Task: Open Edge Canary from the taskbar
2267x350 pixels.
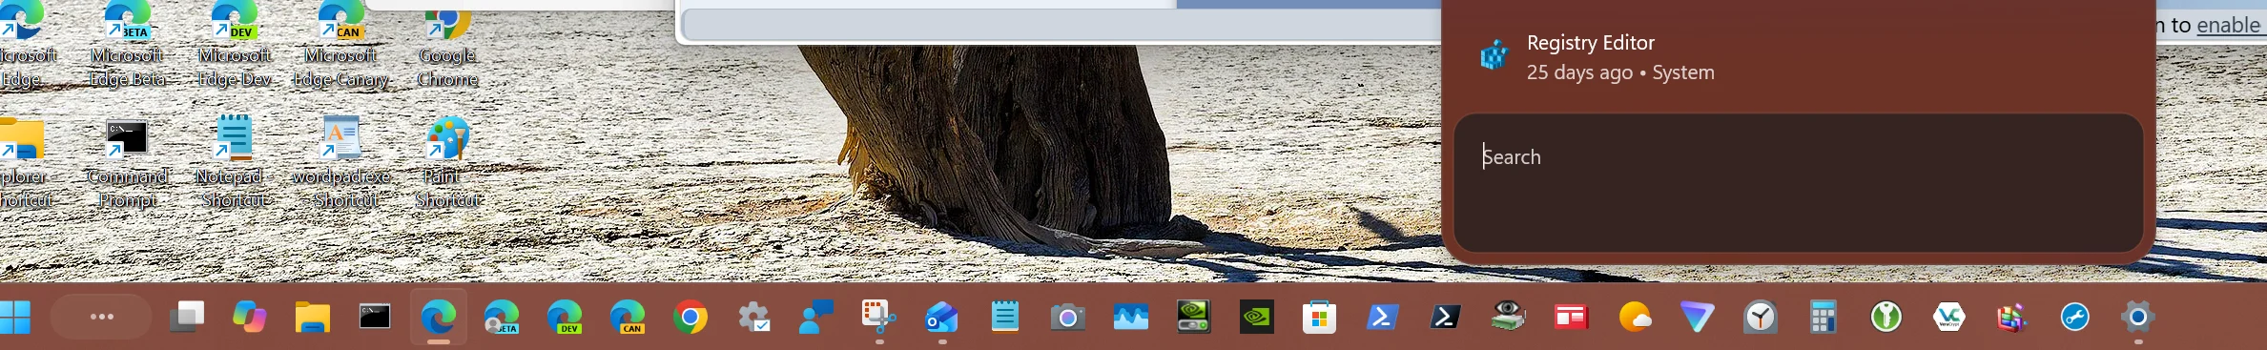Action: (x=627, y=317)
